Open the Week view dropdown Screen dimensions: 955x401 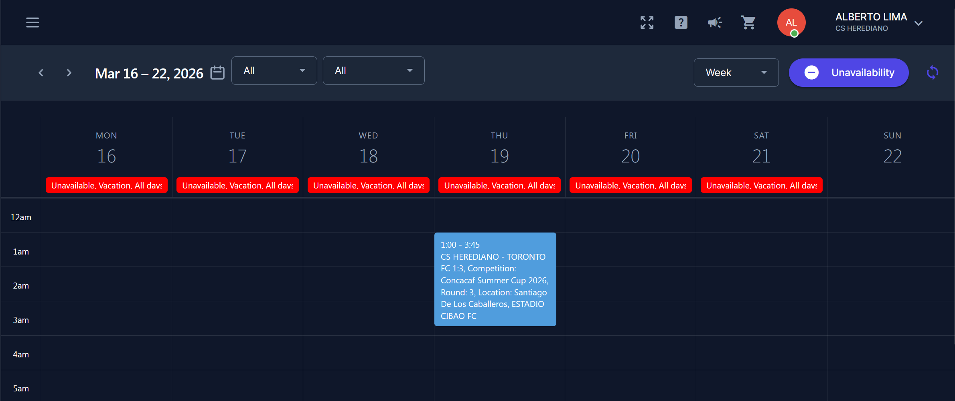pos(736,72)
